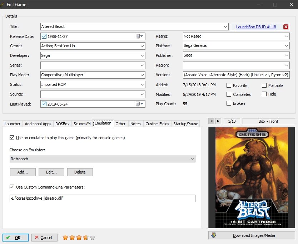Toggle Use an emulator to play this game
Image resolution: width=298 pixels, height=244 pixels.
click(x=12, y=137)
